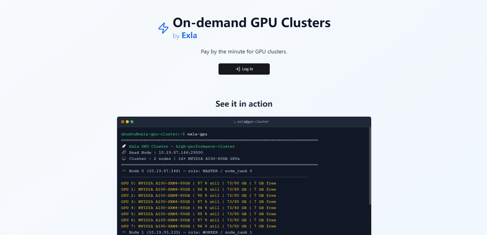This screenshot has height=235, width=487.
Task: Click the word 'by' before Exla
Action: coord(176,36)
